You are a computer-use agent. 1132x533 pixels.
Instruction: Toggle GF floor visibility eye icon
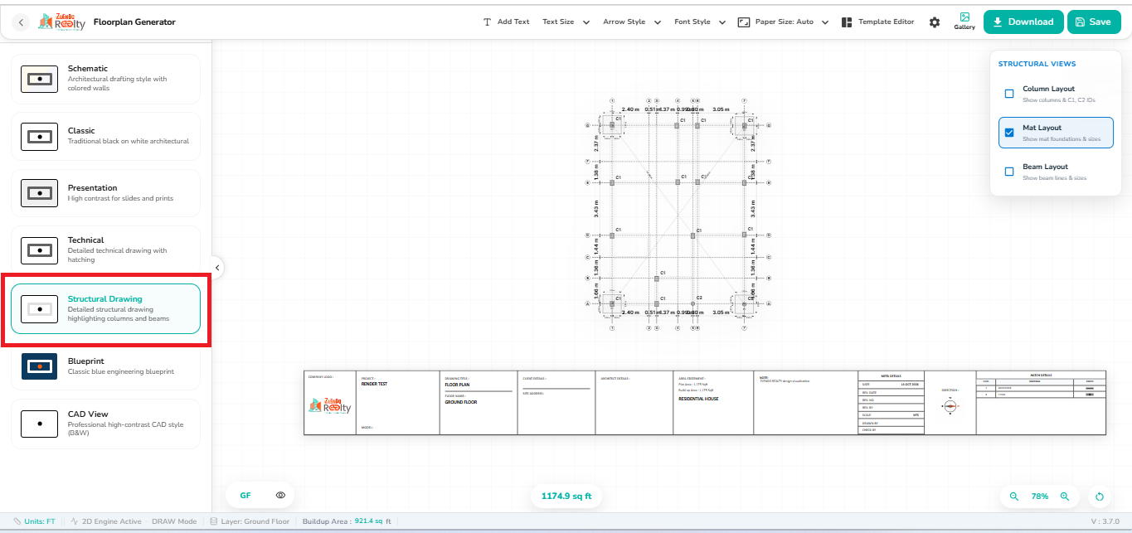(280, 496)
